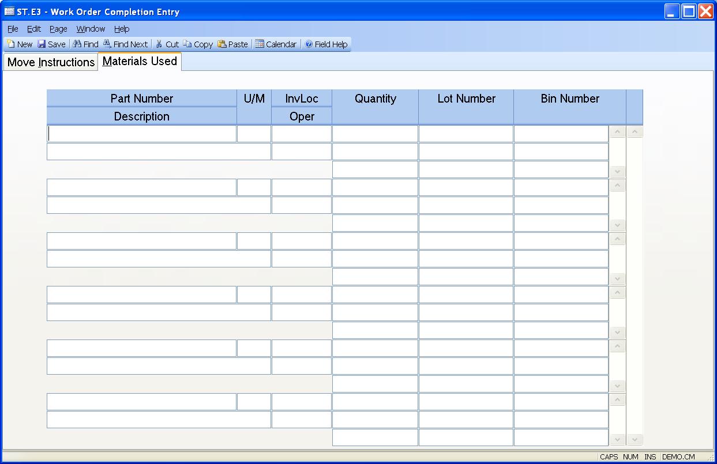This screenshot has width=717, height=464.
Task: Select the Materials Used tab
Action: [140, 61]
